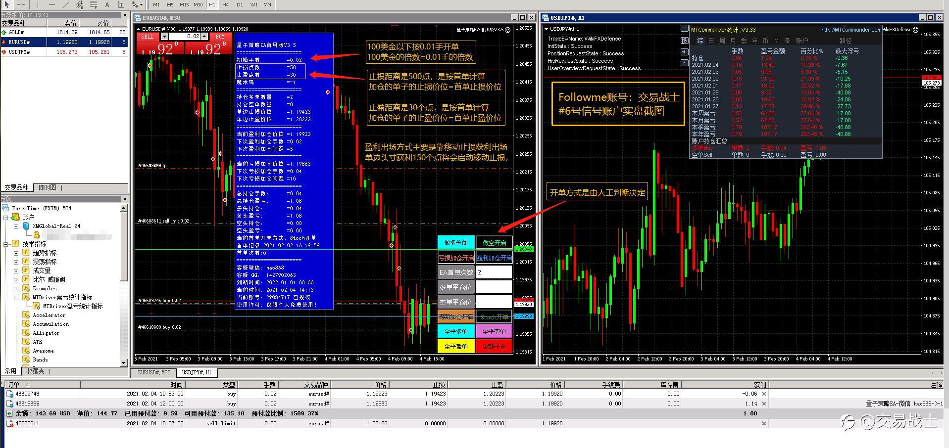This screenshot has height=448, width=949.
Task: Switch timeframe to M15
Action: click(184, 4)
